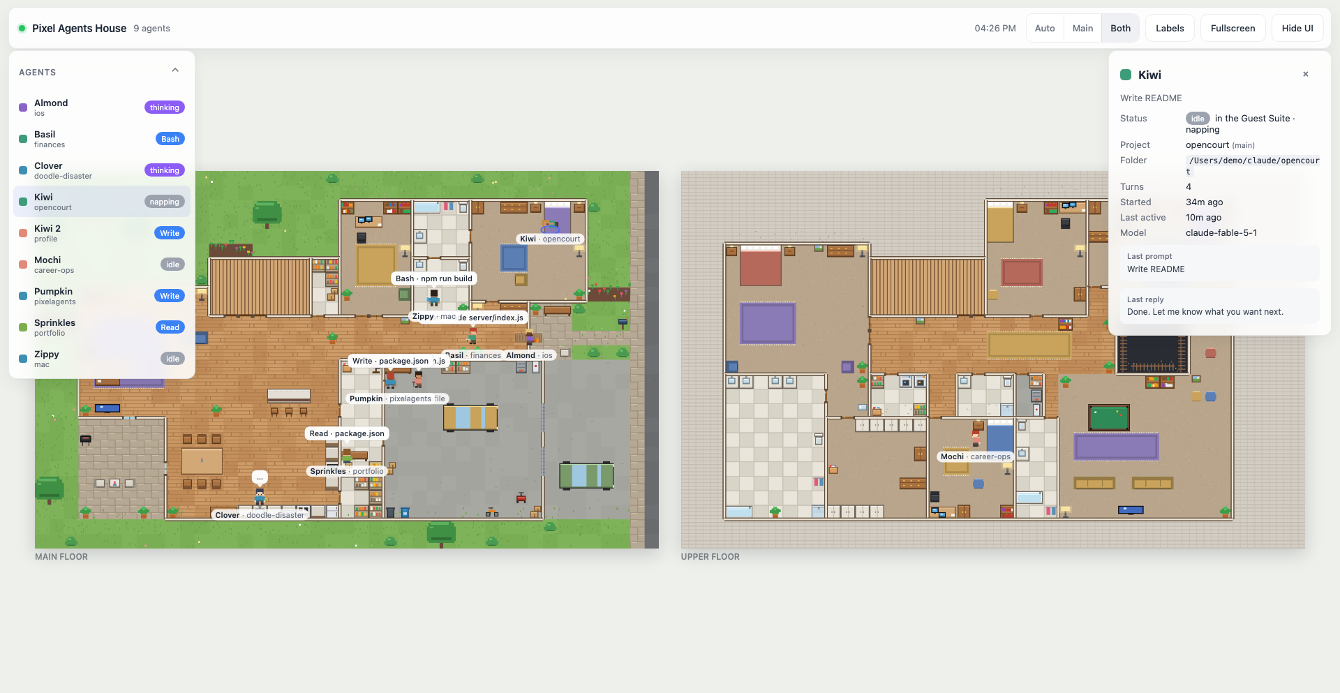The width and height of the screenshot is (1340, 693).
Task: Click the Mochi career-ops label on upper floor
Action: coord(975,456)
